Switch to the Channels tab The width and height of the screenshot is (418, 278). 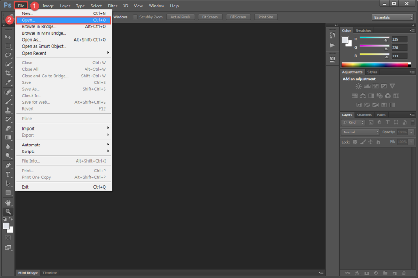click(364, 115)
